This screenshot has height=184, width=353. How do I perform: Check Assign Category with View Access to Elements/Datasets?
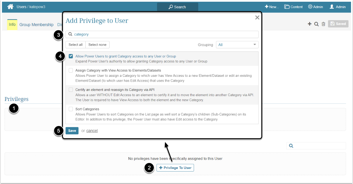click(71, 70)
